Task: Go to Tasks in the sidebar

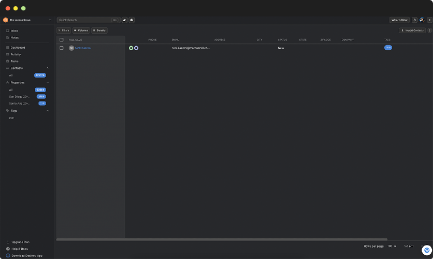Action: (15, 61)
